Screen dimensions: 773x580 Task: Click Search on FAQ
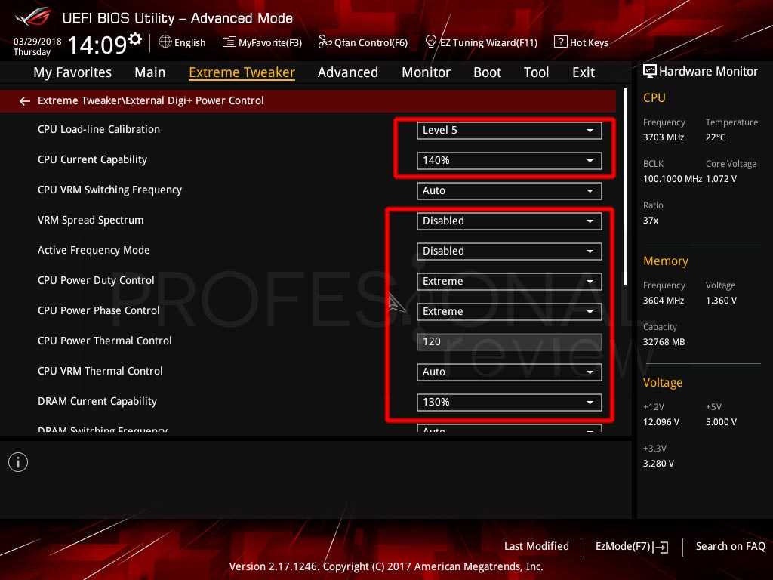click(730, 546)
